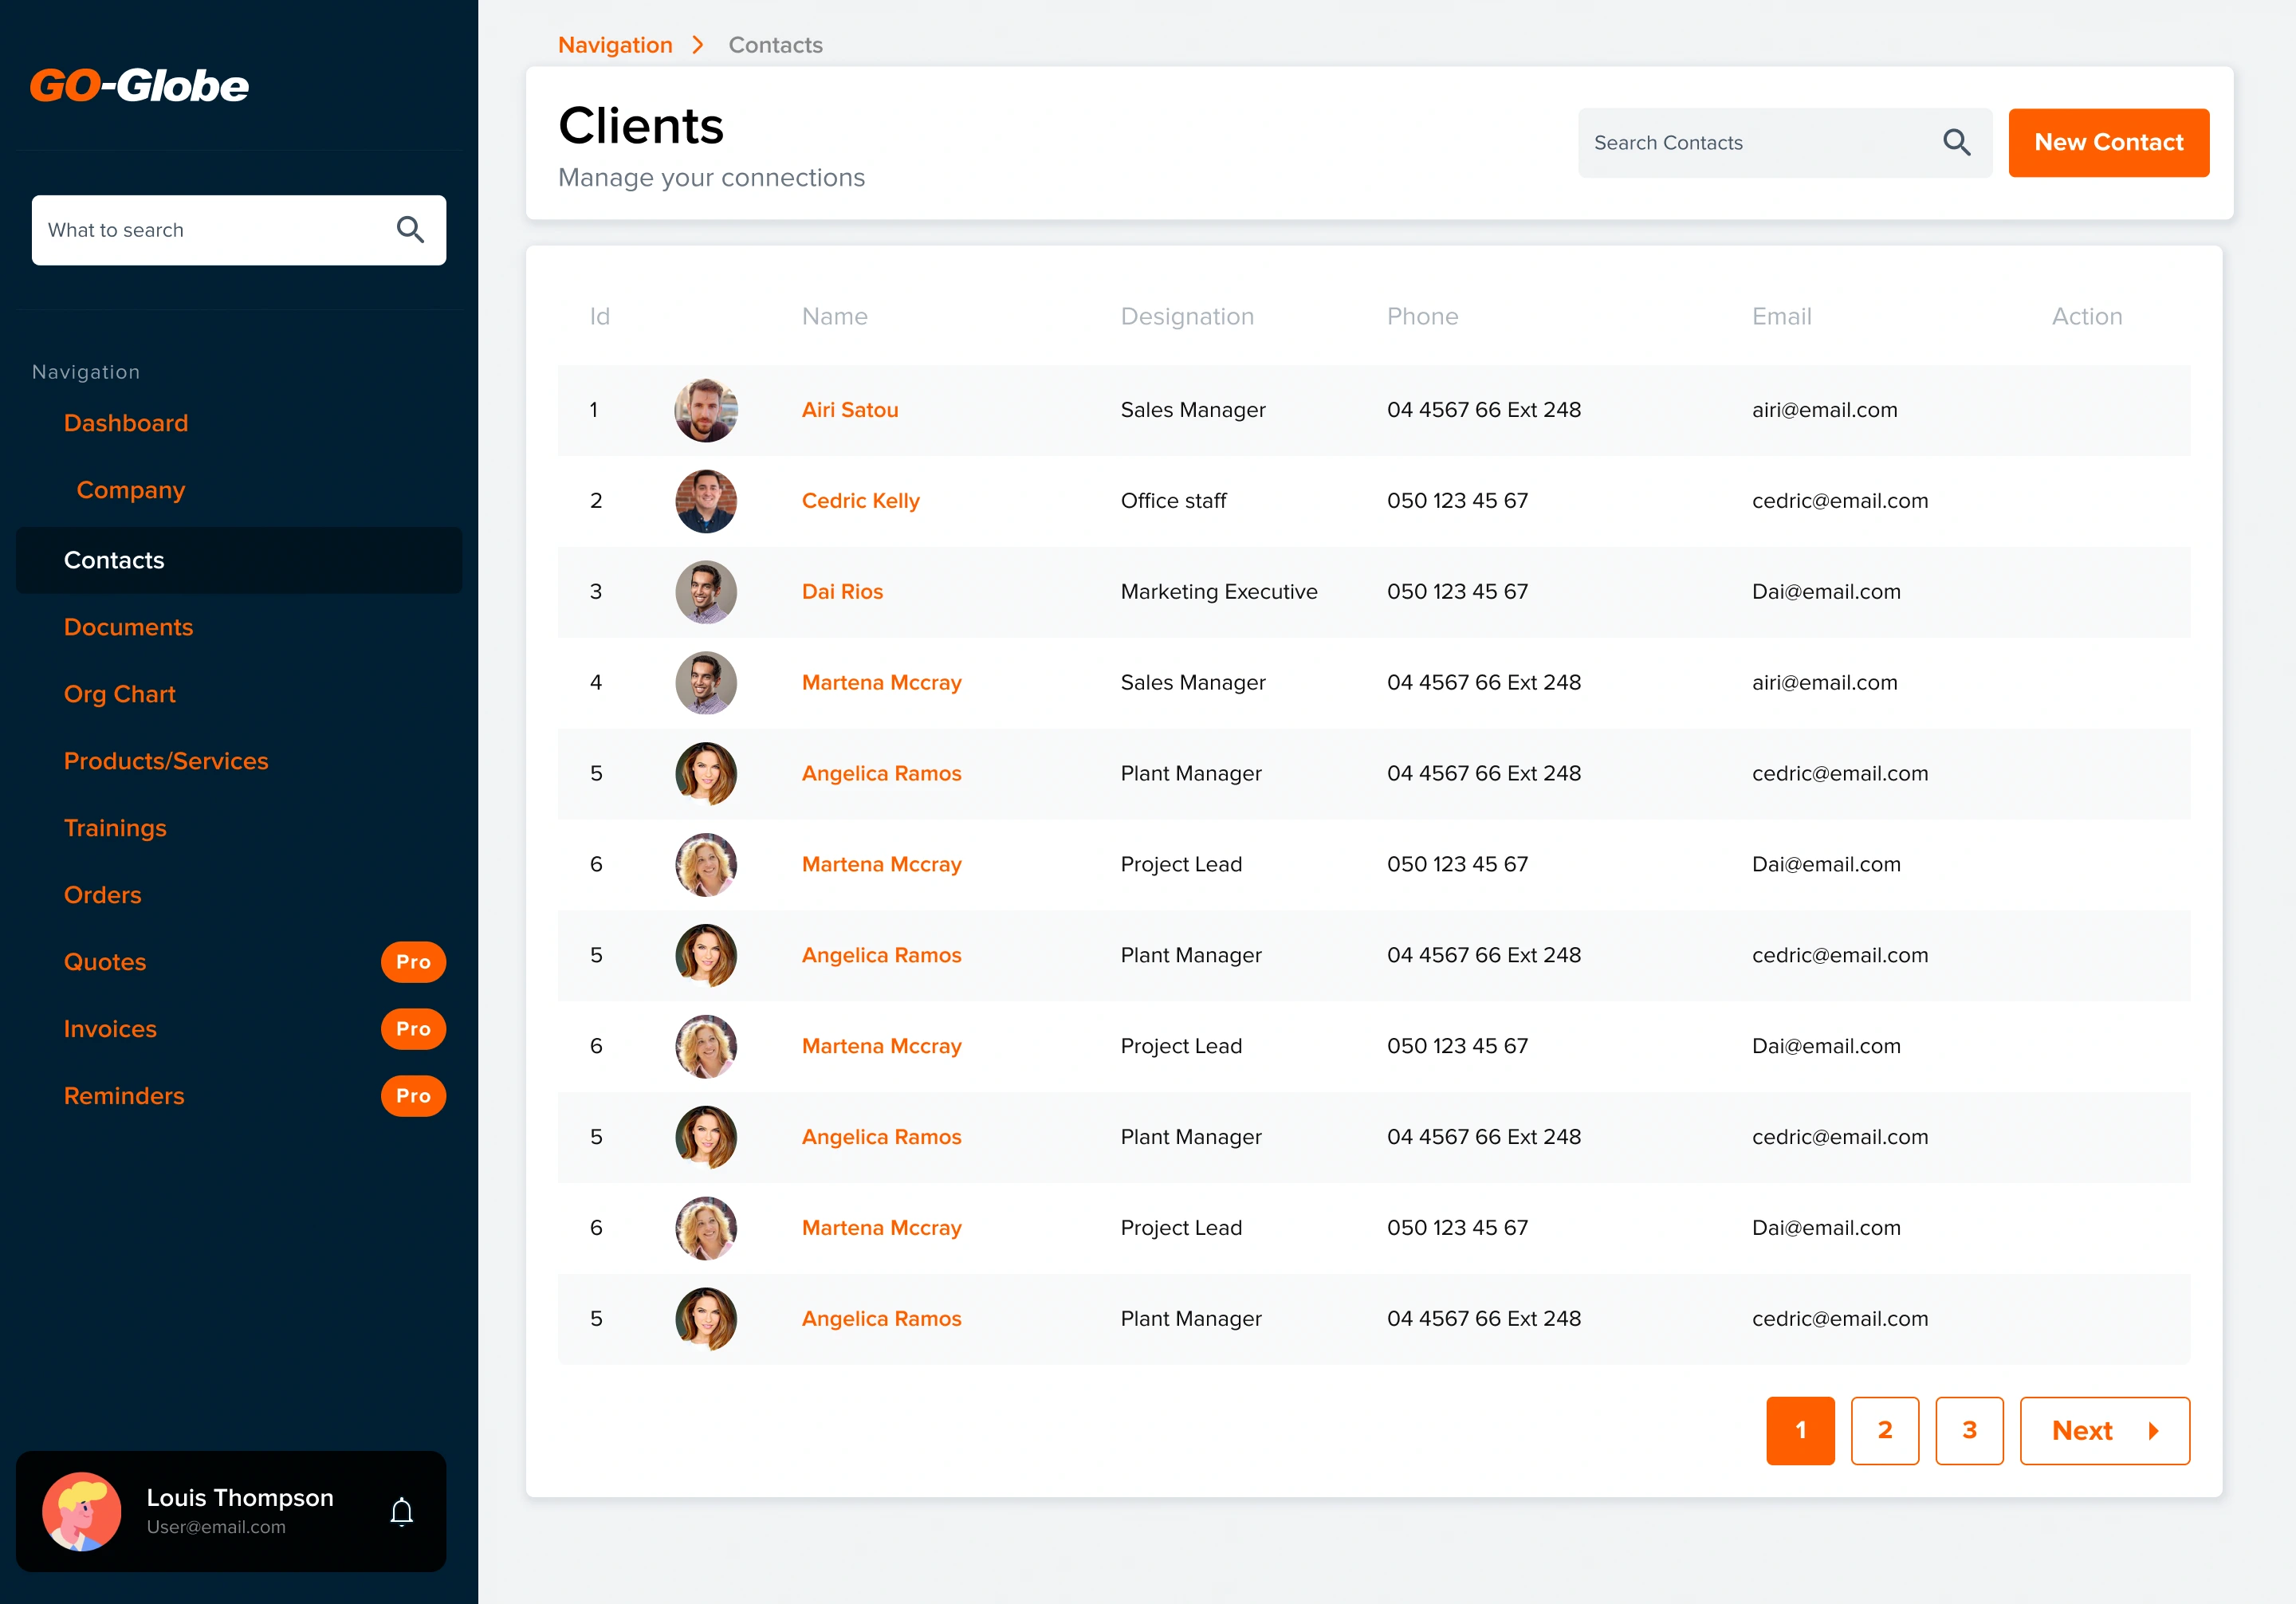Viewport: 2296px width, 1604px height.
Task: Click the Next pagination button arrow
Action: click(2153, 1431)
